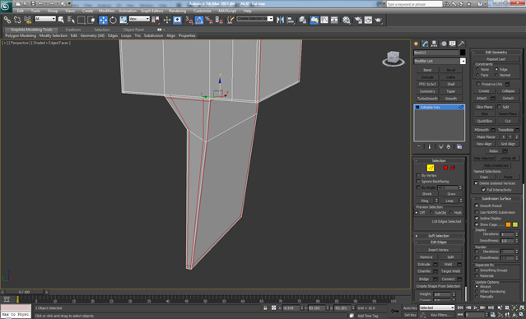Open the Utilities hammer panel tab

tap(462, 44)
